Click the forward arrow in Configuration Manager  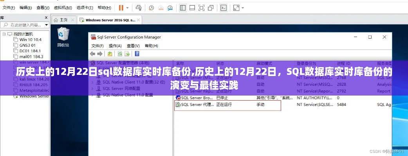[100, 54]
